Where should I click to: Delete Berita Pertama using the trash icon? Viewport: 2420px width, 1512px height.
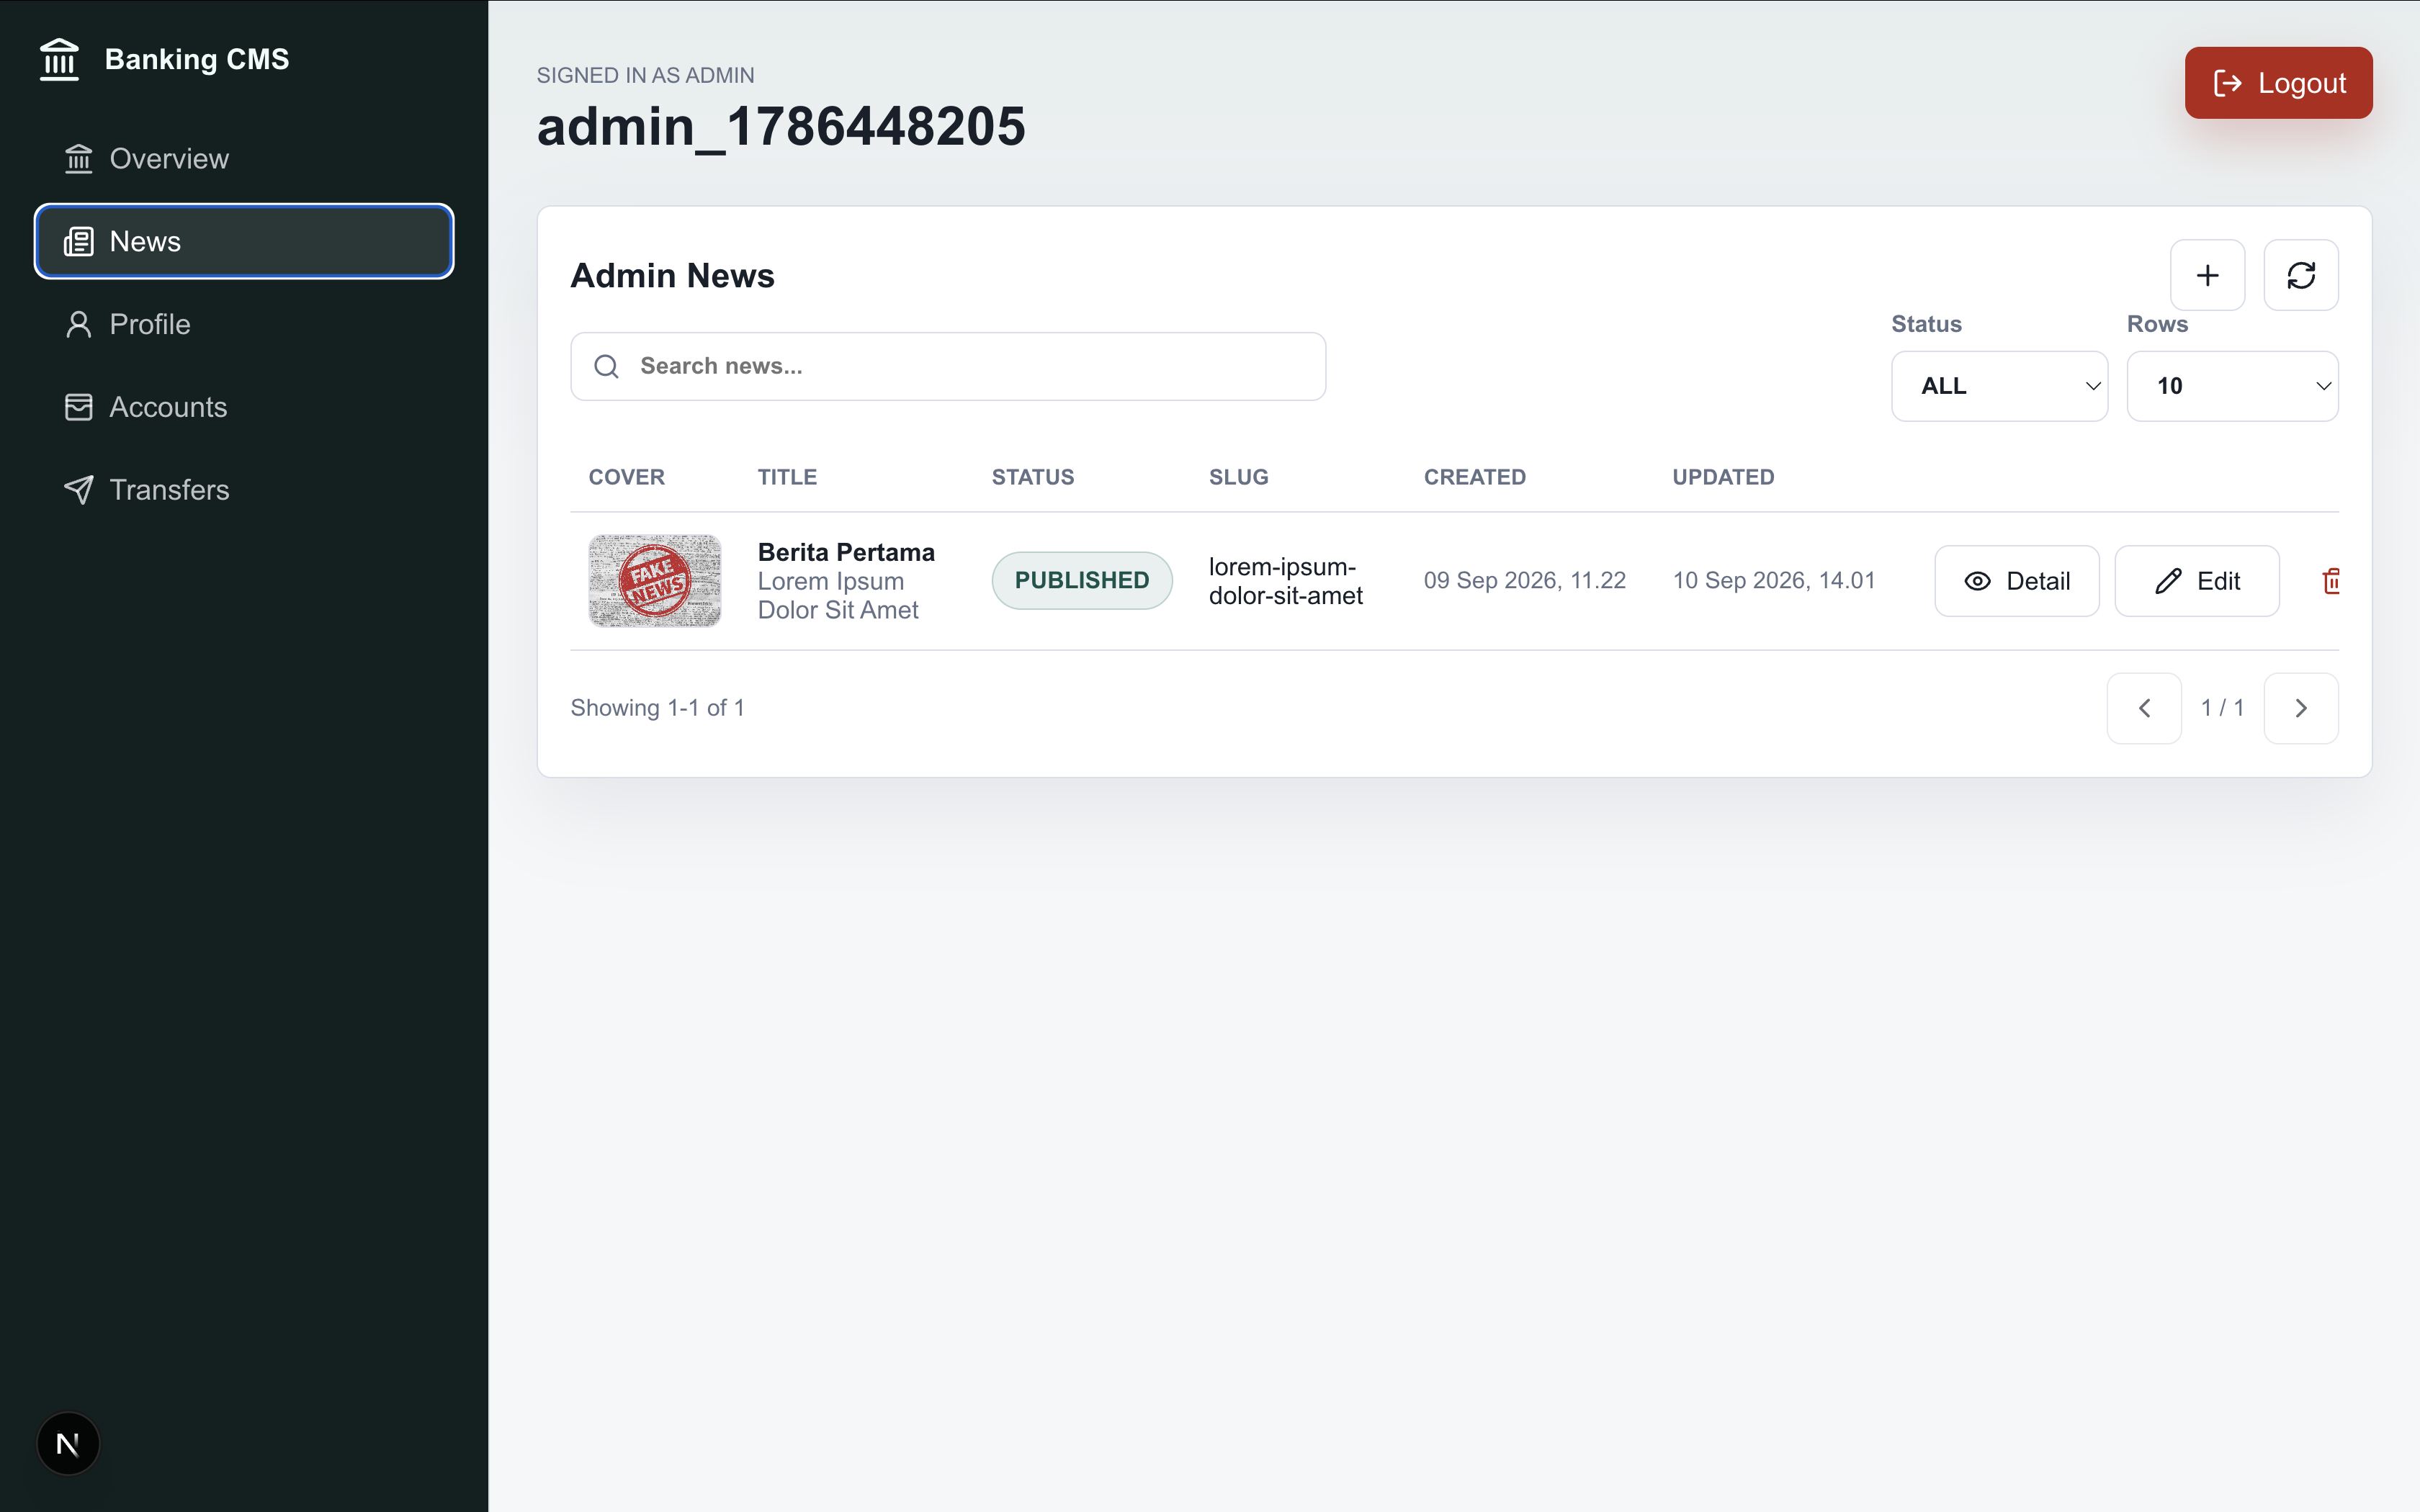[2330, 581]
